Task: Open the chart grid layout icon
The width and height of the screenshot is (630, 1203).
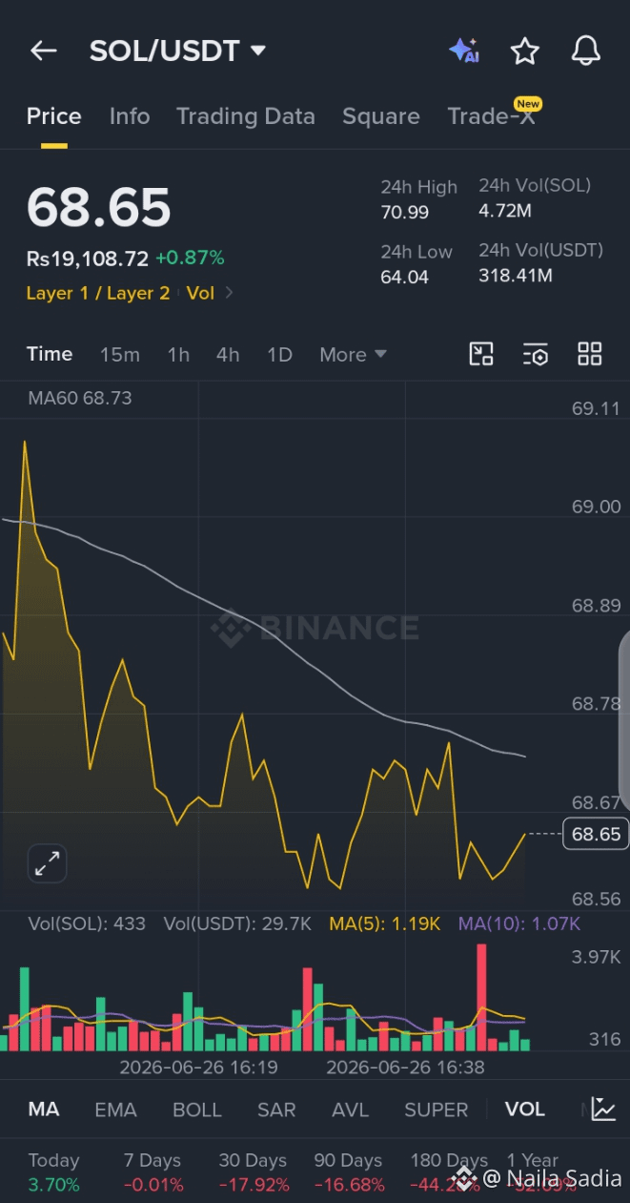Action: tap(590, 354)
